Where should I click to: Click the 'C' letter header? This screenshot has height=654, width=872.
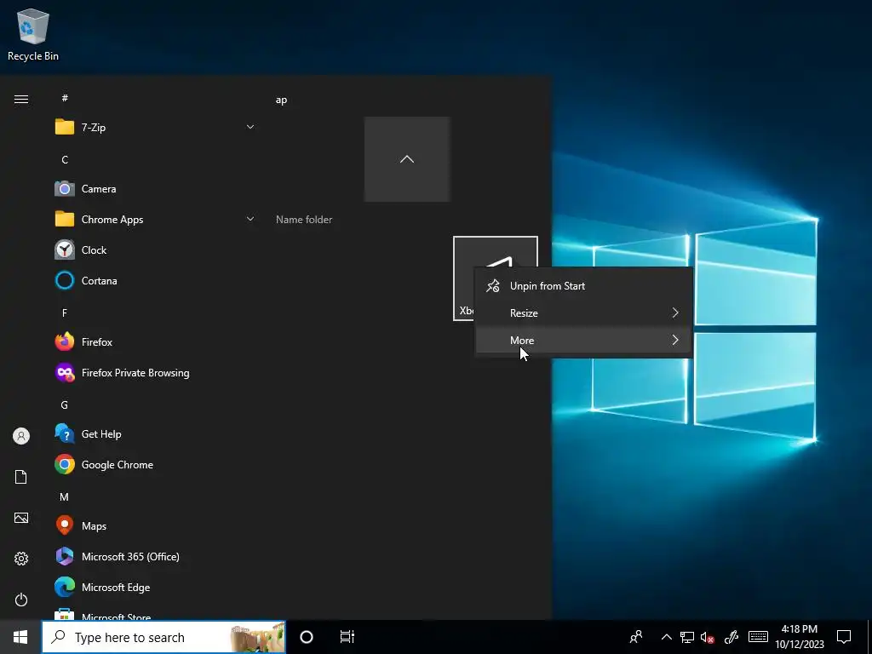click(x=65, y=159)
